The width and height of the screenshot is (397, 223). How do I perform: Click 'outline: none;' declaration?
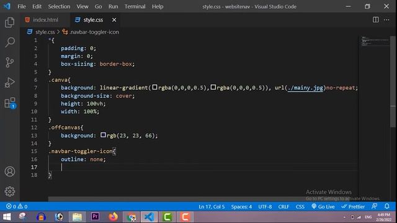pyautogui.click(x=83, y=159)
